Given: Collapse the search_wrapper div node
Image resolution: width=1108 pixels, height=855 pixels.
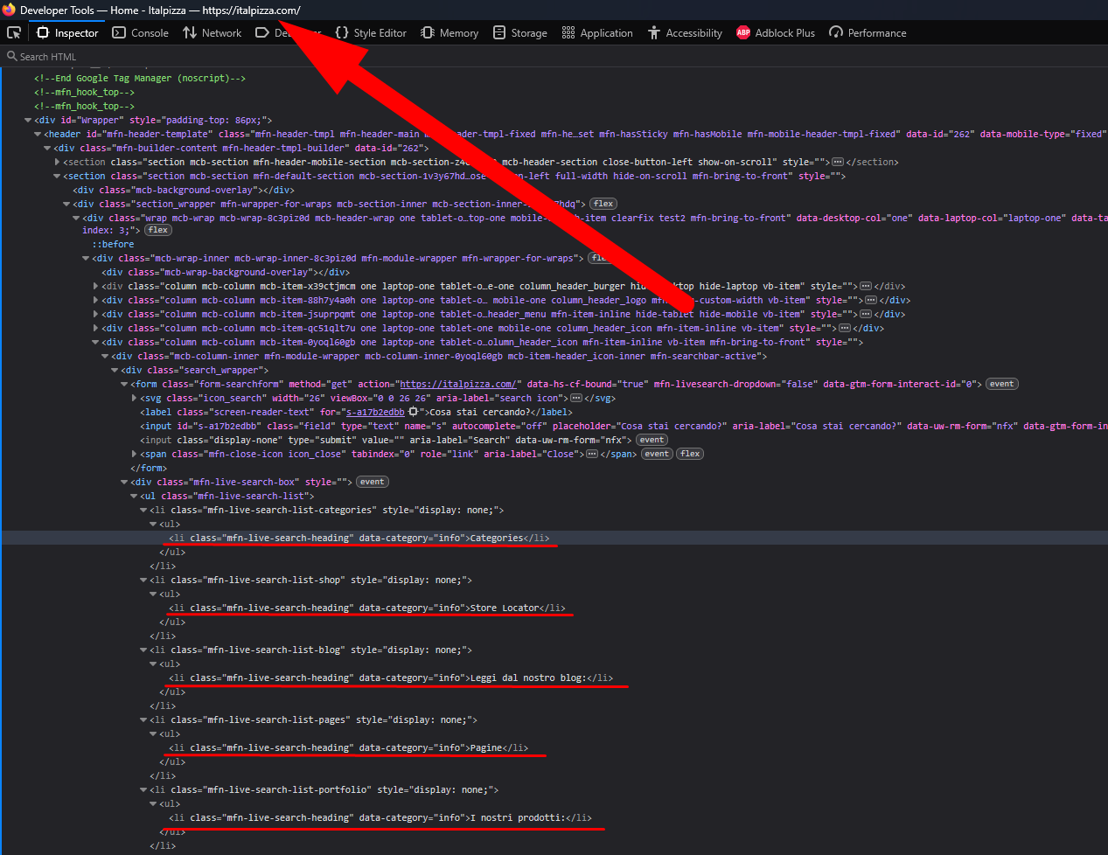Looking at the screenshot, I should click(115, 371).
